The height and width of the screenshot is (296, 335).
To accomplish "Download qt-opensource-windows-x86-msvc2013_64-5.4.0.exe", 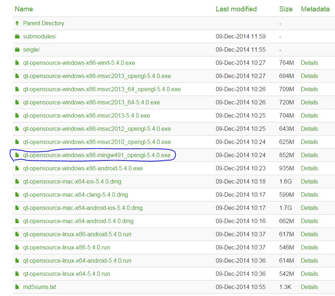I will point(91,103).
